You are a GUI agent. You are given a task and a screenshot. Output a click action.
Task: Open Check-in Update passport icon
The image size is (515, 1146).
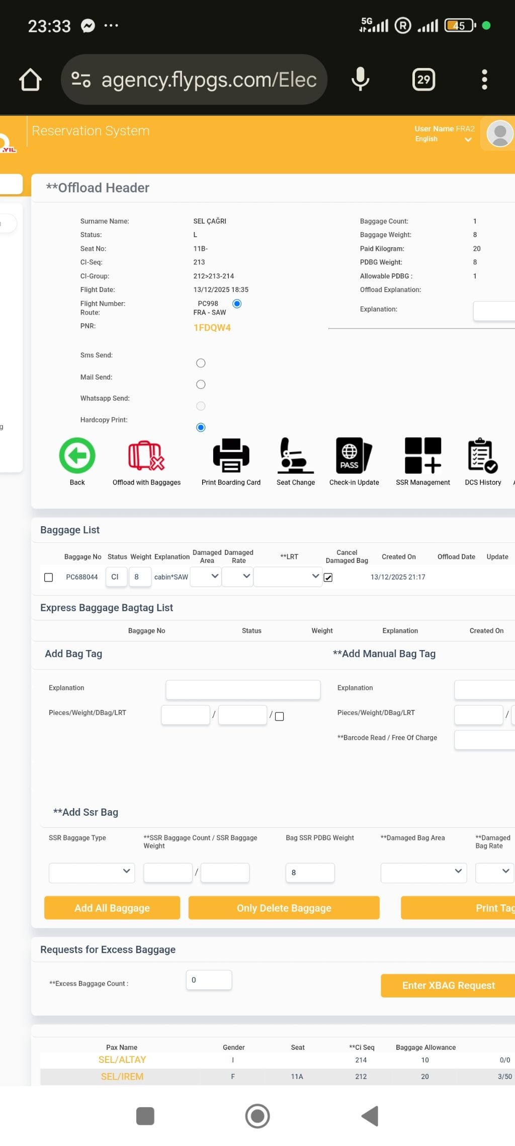(354, 455)
